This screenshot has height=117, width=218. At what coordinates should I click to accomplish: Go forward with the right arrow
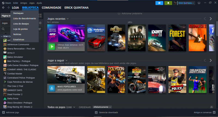point(8,8)
